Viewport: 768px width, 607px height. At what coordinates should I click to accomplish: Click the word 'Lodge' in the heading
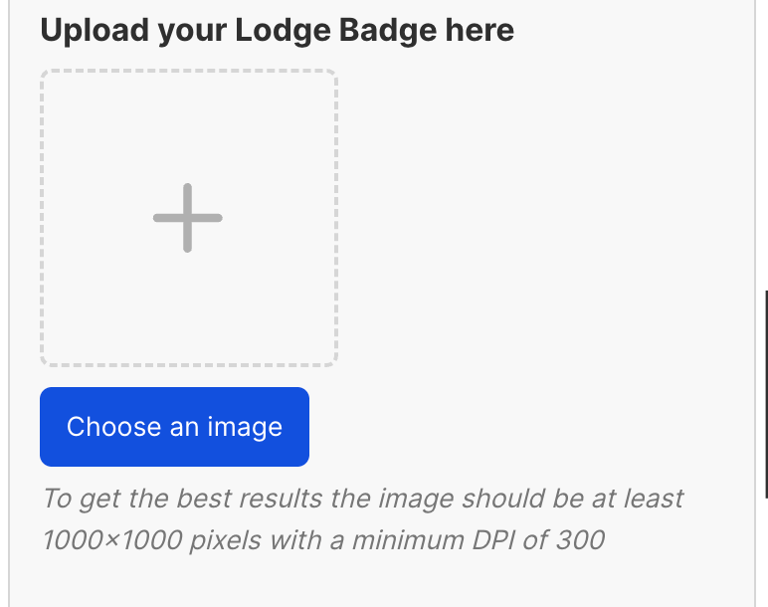tap(284, 31)
